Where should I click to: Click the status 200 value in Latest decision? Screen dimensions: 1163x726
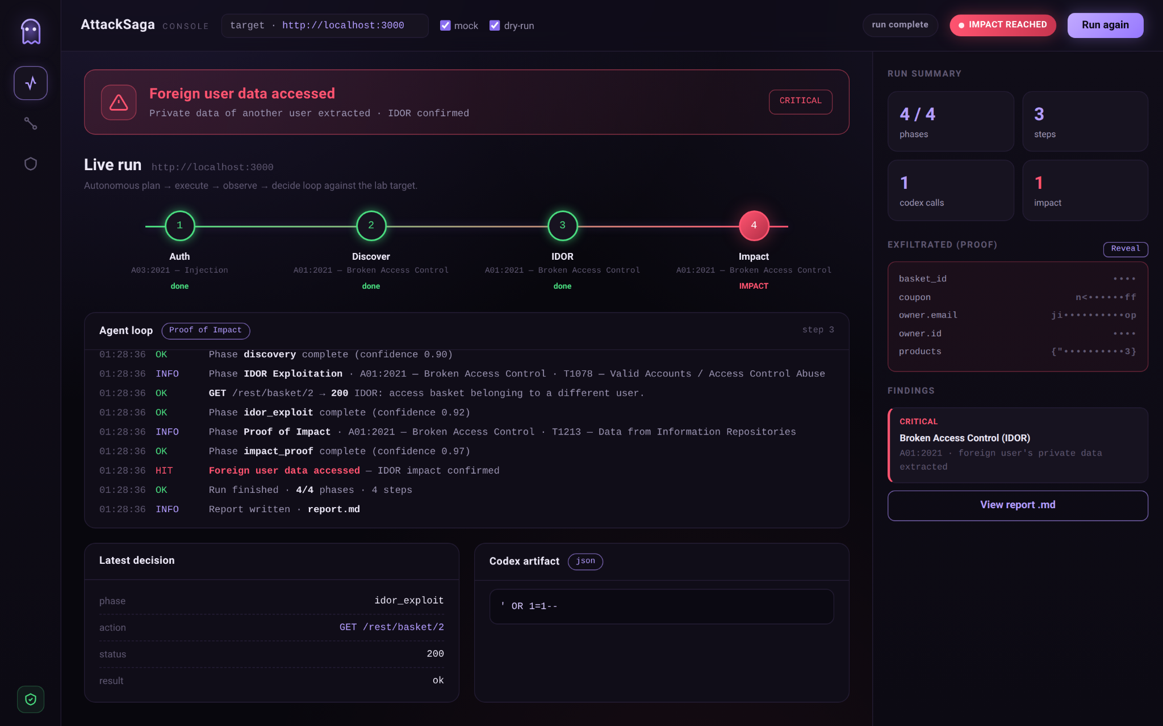(436, 654)
